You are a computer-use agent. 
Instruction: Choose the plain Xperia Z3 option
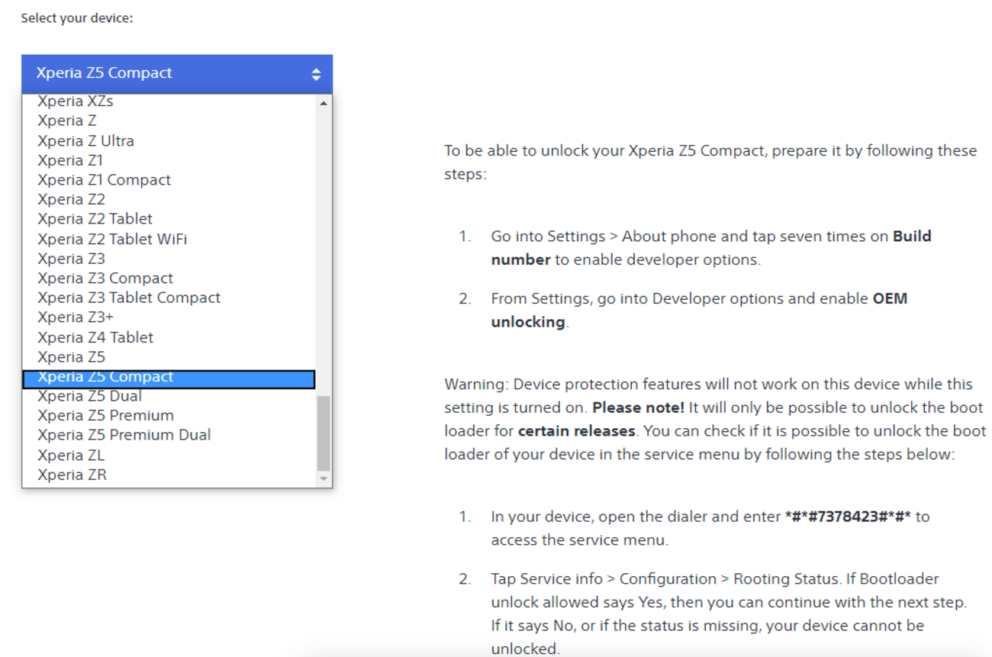(169, 259)
